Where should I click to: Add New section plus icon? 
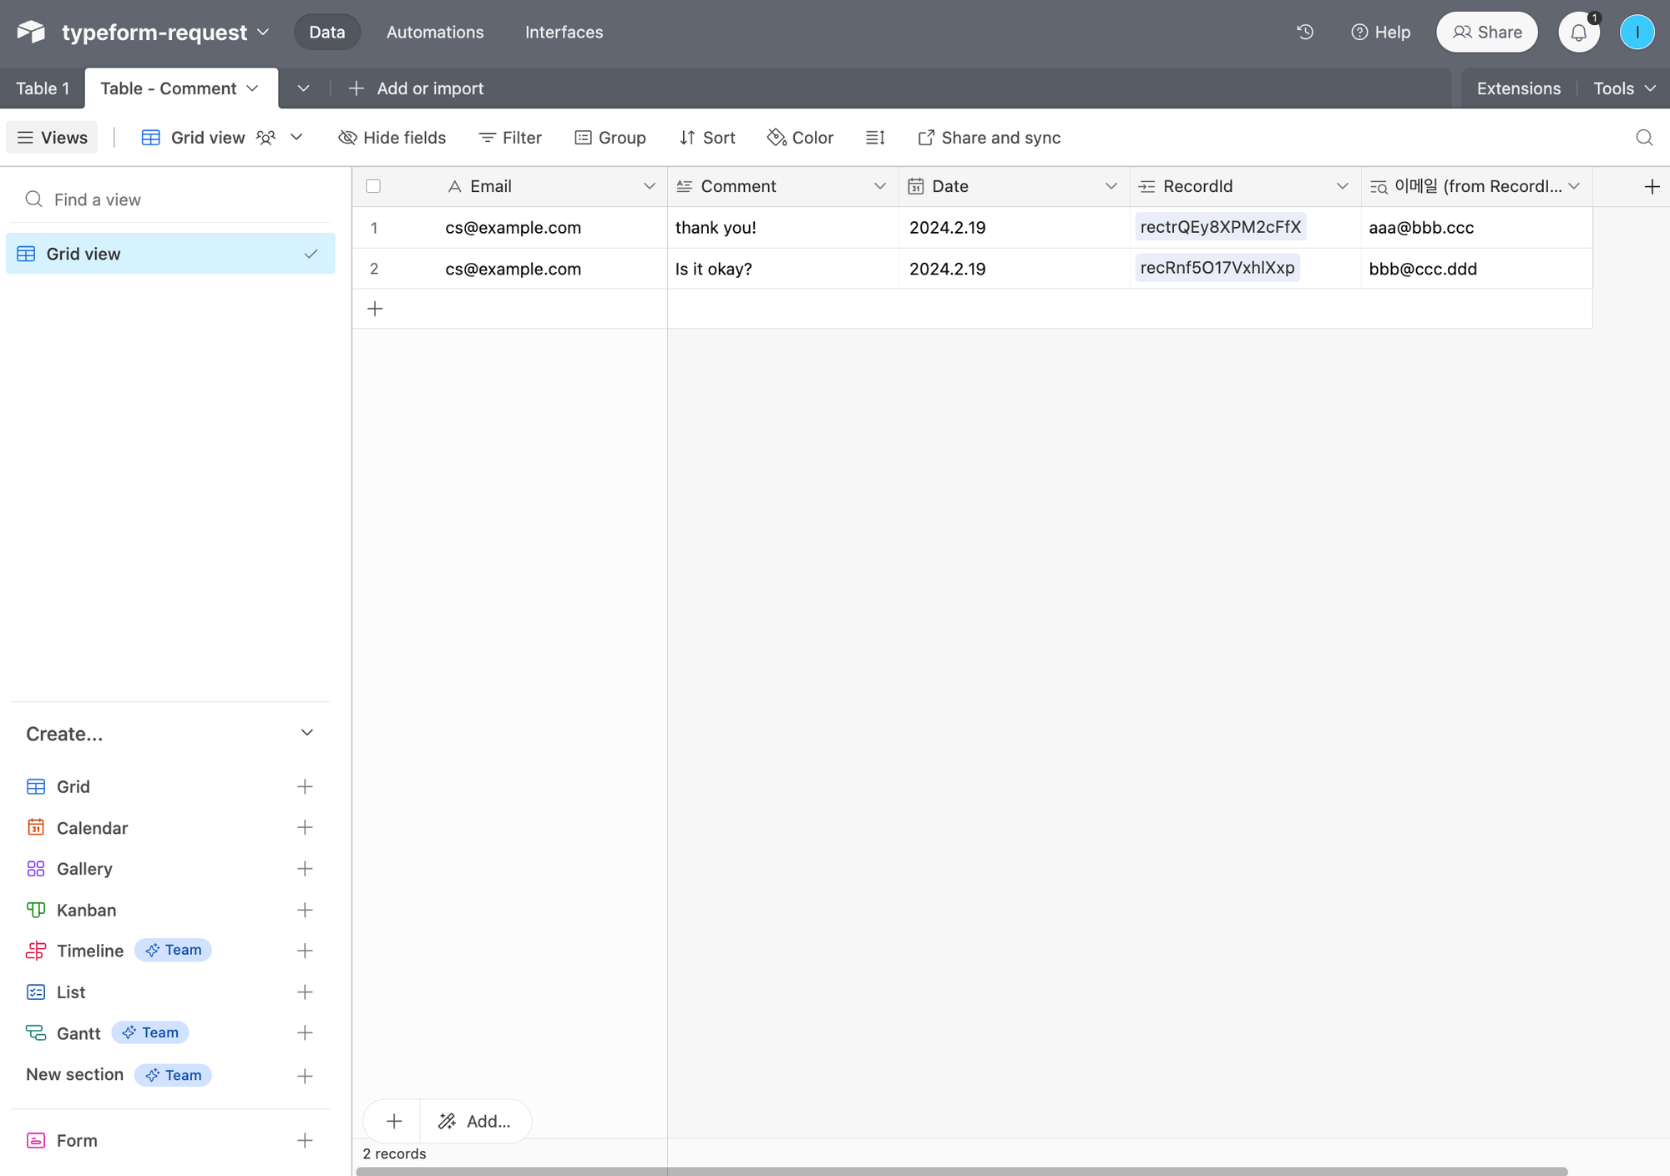[305, 1076]
